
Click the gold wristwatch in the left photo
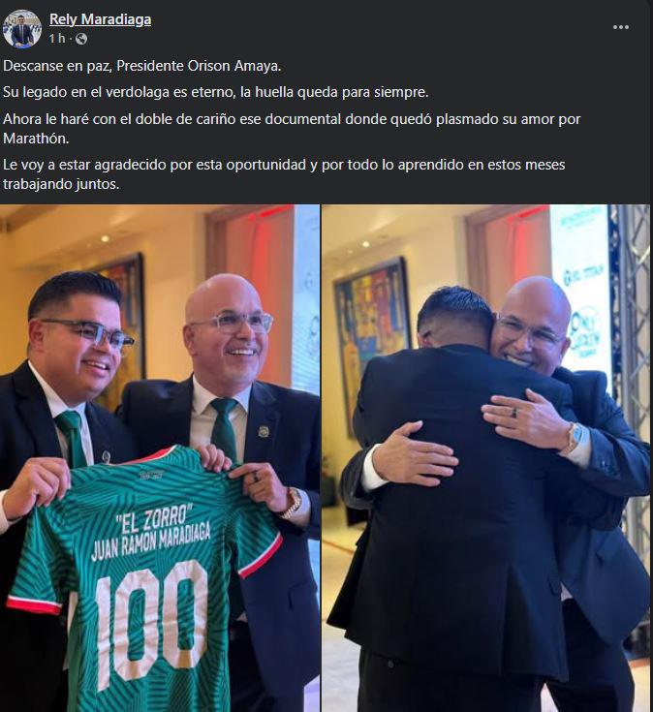point(292,503)
